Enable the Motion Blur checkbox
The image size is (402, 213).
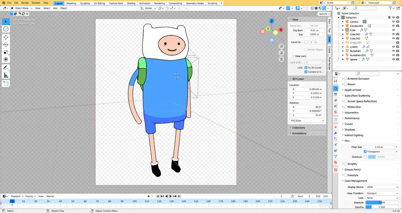(x=346, y=107)
